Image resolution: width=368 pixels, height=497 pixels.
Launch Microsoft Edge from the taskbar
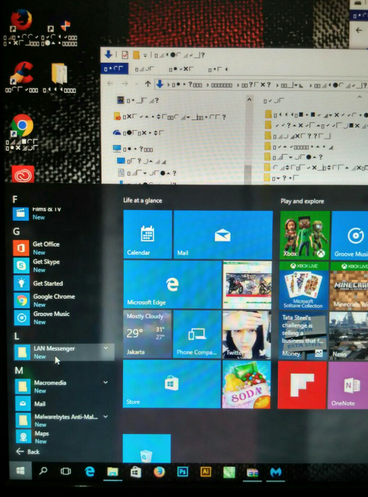[x=90, y=472]
